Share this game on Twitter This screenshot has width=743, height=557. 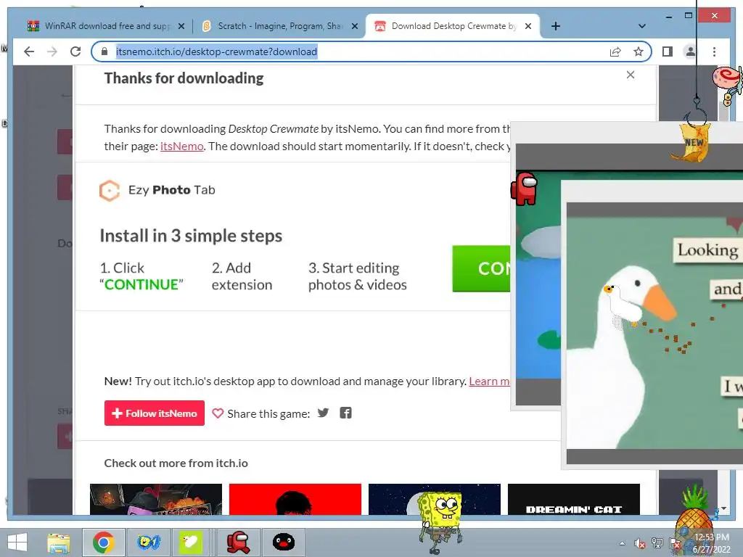click(x=323, y=413)
